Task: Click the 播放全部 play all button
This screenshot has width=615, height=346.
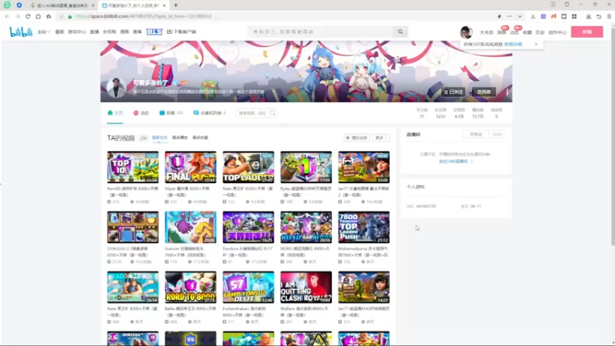Action: [357, 138]
